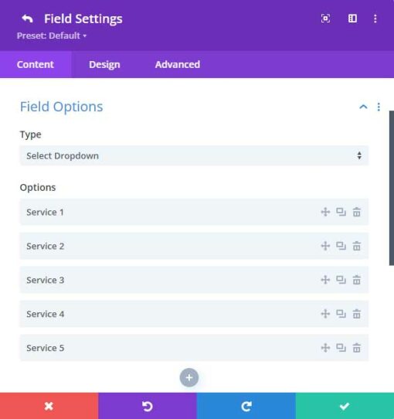Open the Type Select Dropdown menu

(194, 155)
